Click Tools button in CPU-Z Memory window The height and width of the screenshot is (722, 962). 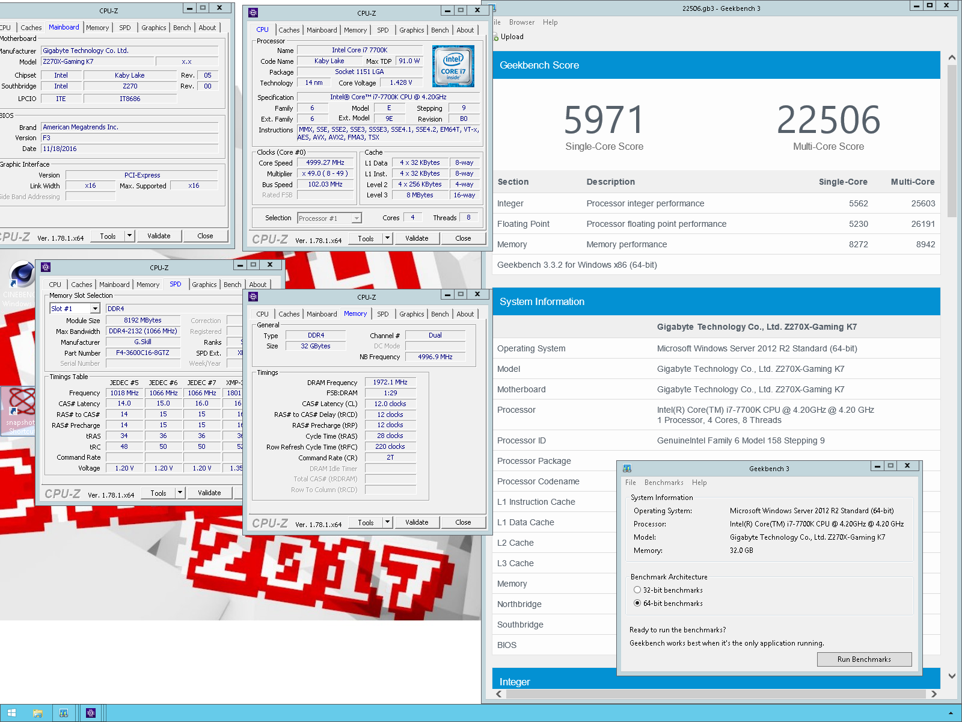tap(366, 522)
